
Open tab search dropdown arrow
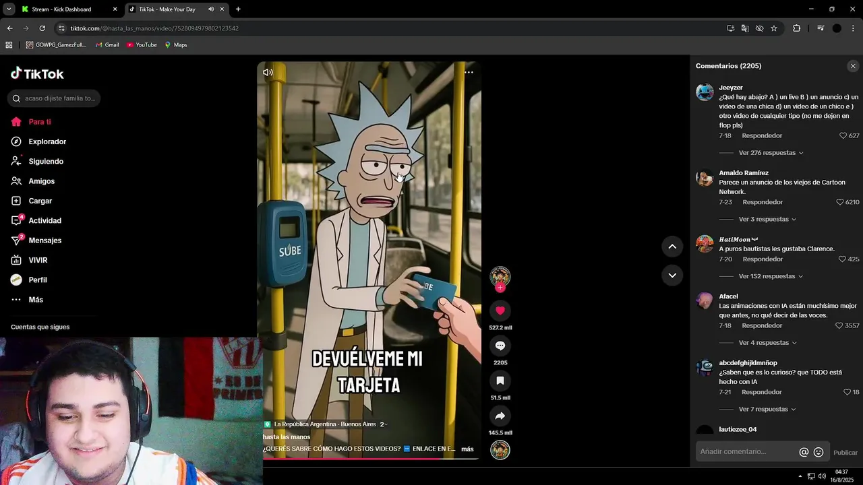[9, 9]
